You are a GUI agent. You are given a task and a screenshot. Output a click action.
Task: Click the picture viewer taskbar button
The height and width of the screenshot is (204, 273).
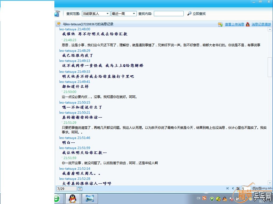90,199
